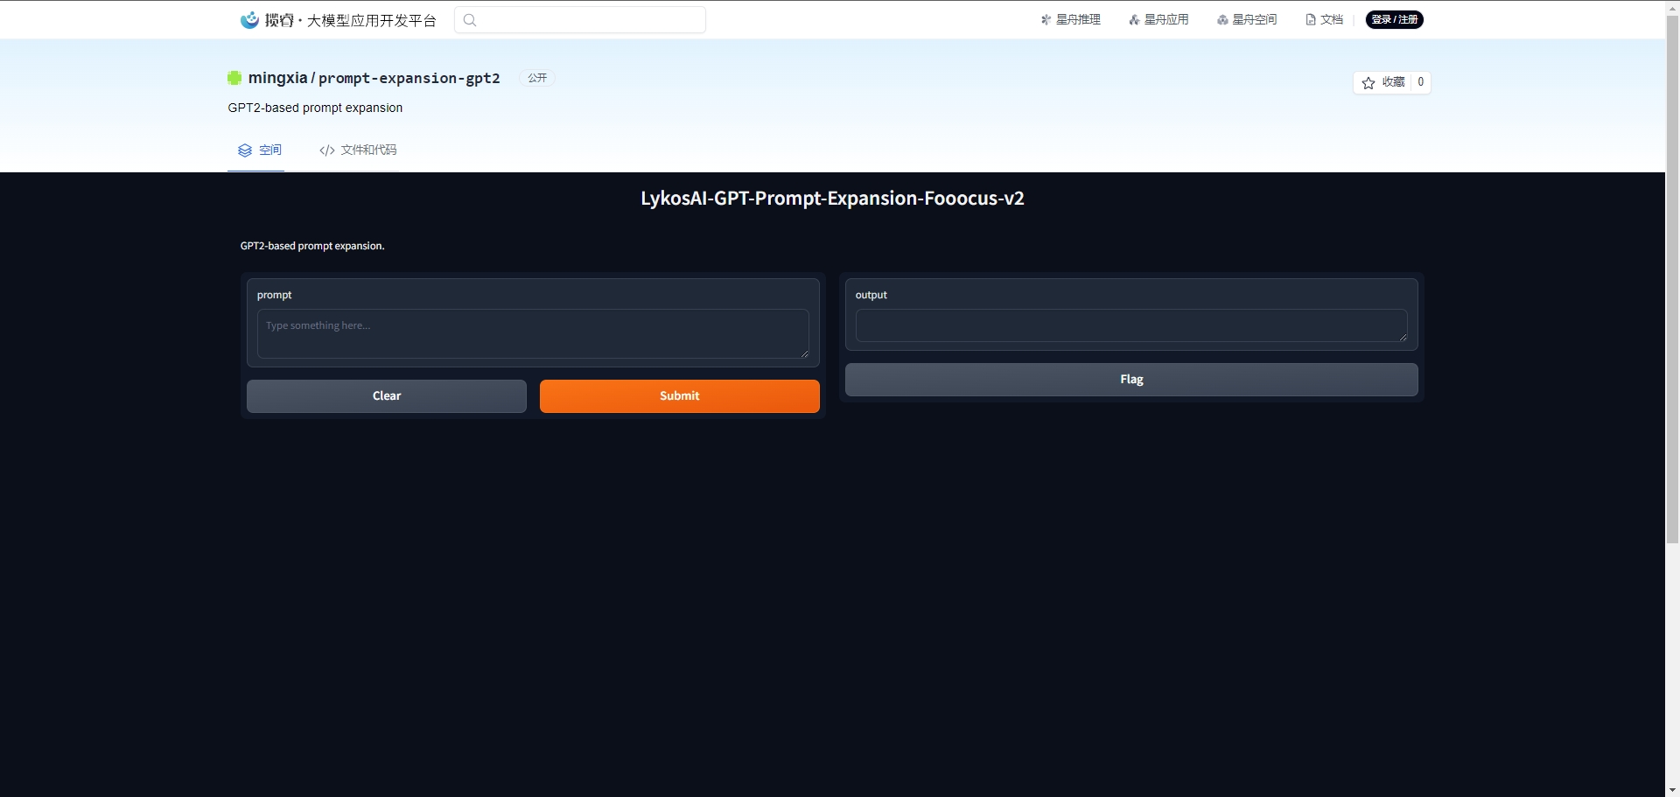Open the prompt-expansion-gpt2 repository link
Viewport: 1680px width, 797px height.
click(409, 78)
